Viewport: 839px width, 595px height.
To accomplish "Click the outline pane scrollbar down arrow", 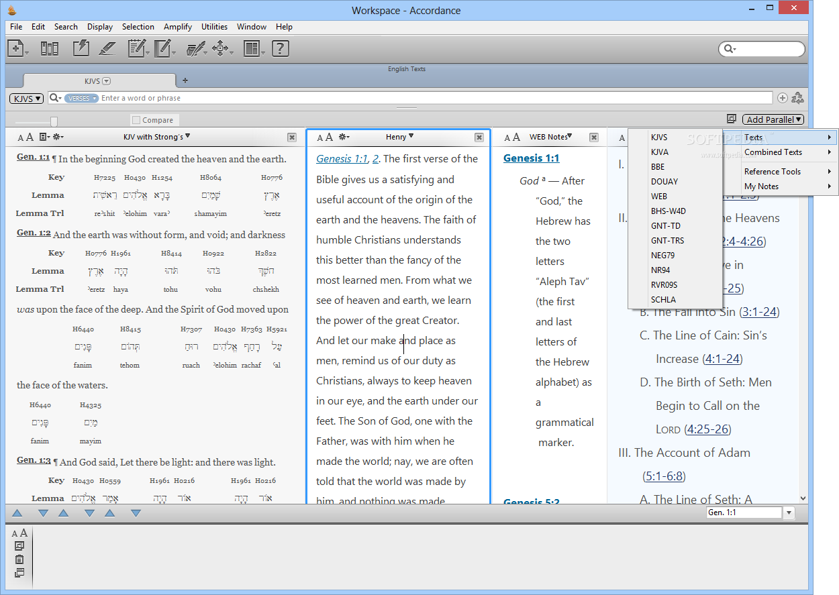I will coord(803,498).
